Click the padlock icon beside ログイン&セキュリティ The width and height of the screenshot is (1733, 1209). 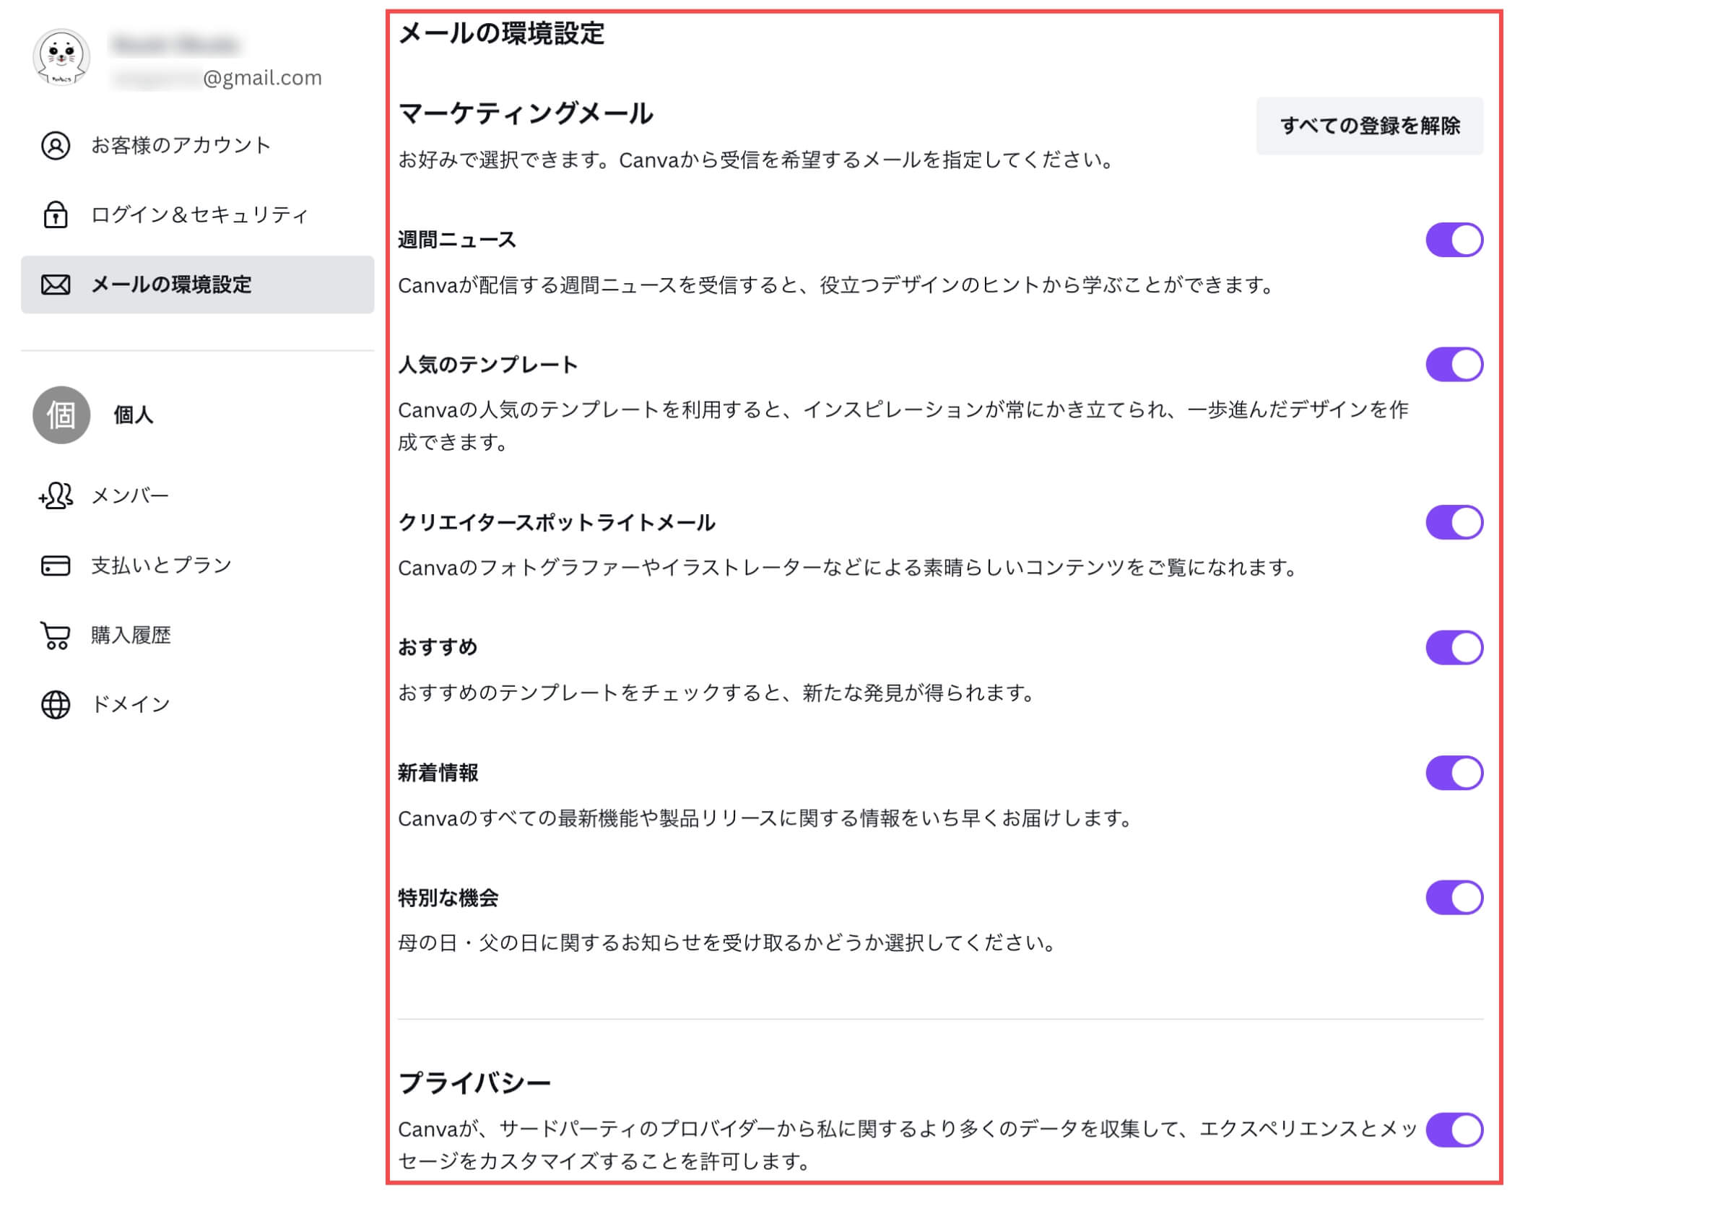[55, 215]
